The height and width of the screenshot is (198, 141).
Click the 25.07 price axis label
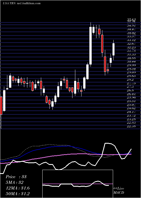pos(131,105)
